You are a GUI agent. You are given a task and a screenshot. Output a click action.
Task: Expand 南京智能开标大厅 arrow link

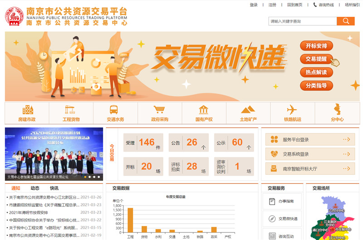click(347, 169)
